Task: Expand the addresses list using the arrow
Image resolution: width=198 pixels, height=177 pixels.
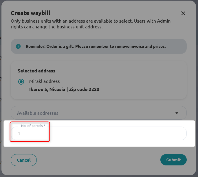Action: (177, 113)
